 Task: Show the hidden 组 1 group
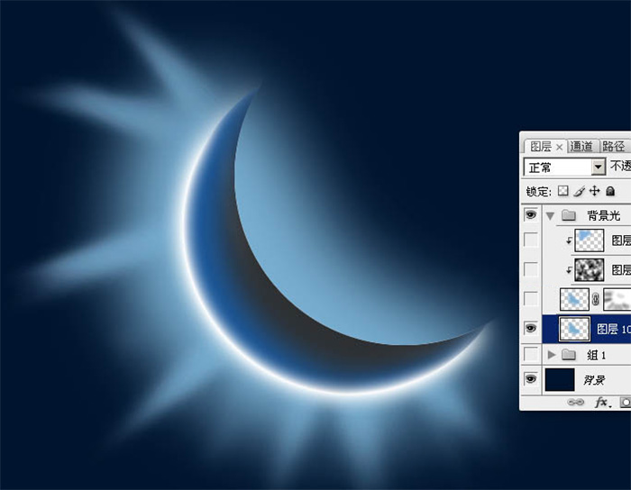[x=531, y=355]
